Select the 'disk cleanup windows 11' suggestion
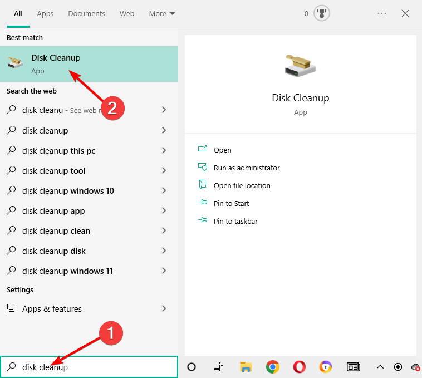This screenshot has width=422, height=378. 89,271
